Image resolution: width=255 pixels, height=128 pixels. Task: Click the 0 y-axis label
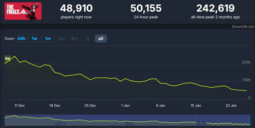[249, 98]
